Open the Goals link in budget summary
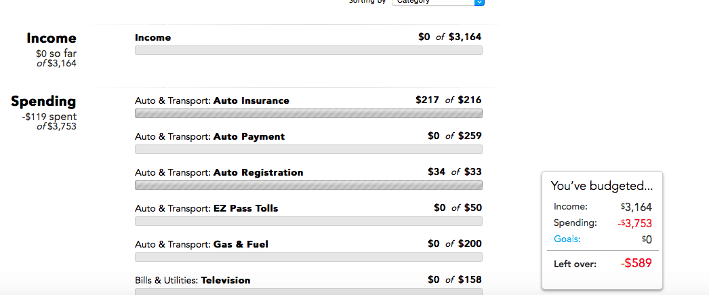The width and height of the screenshot is (709, 295). [x=567, y=239]
